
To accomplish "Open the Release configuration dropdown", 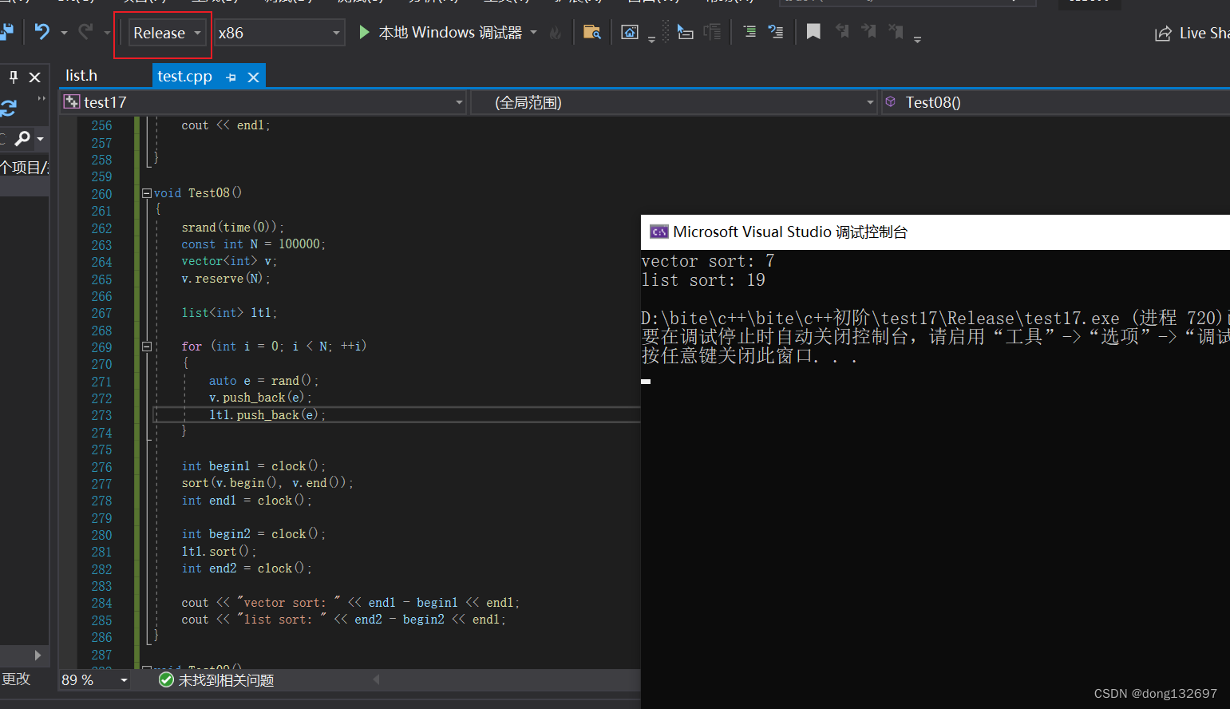I will [166, 33].
